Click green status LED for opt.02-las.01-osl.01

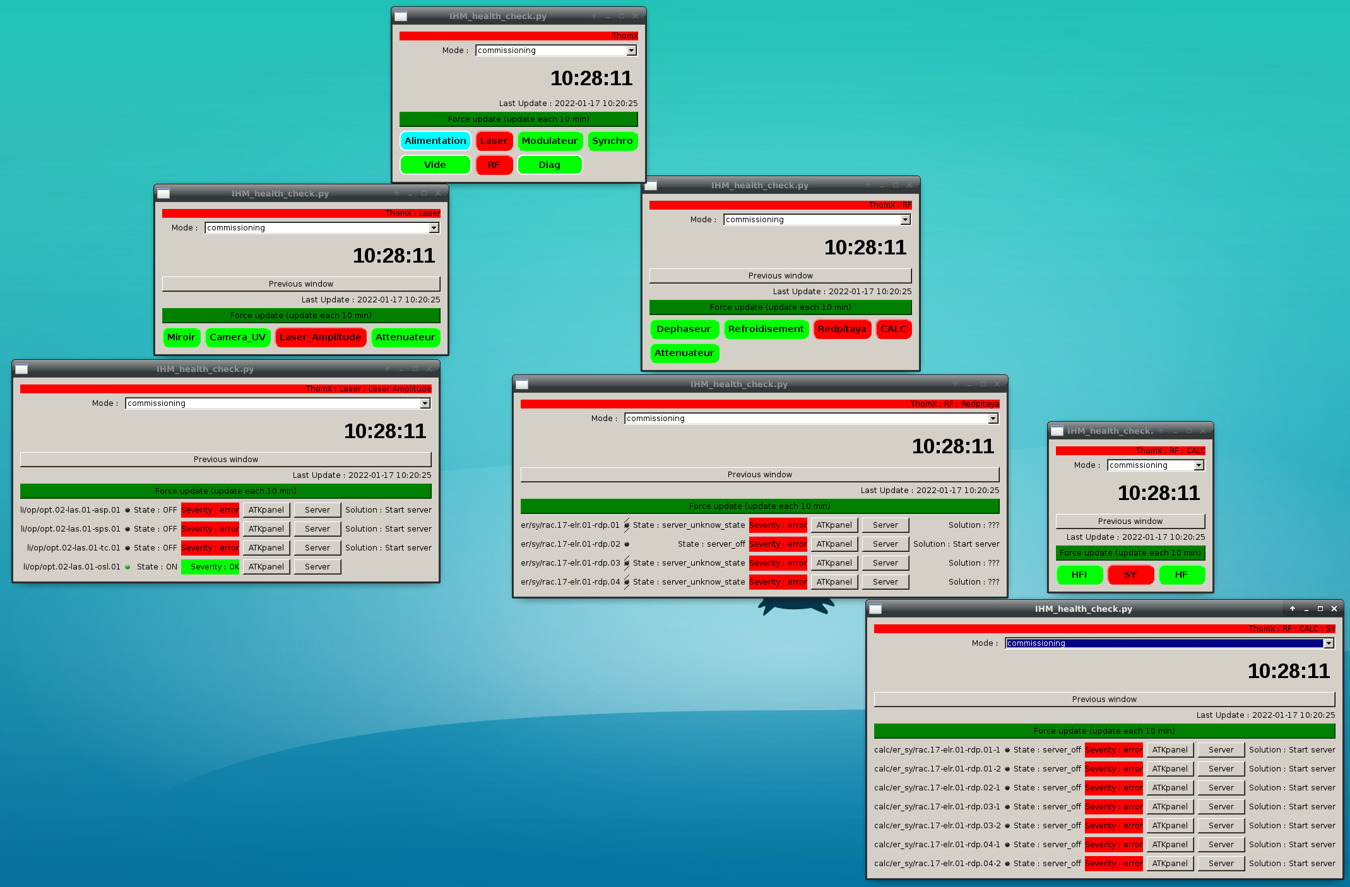coord(127,567)
